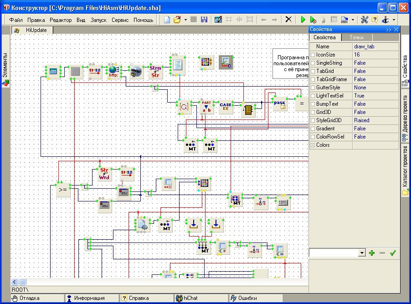Viewport: 411px width, 304px height.
Task: Select the >= comparison element
Action: tap(63, 190)
